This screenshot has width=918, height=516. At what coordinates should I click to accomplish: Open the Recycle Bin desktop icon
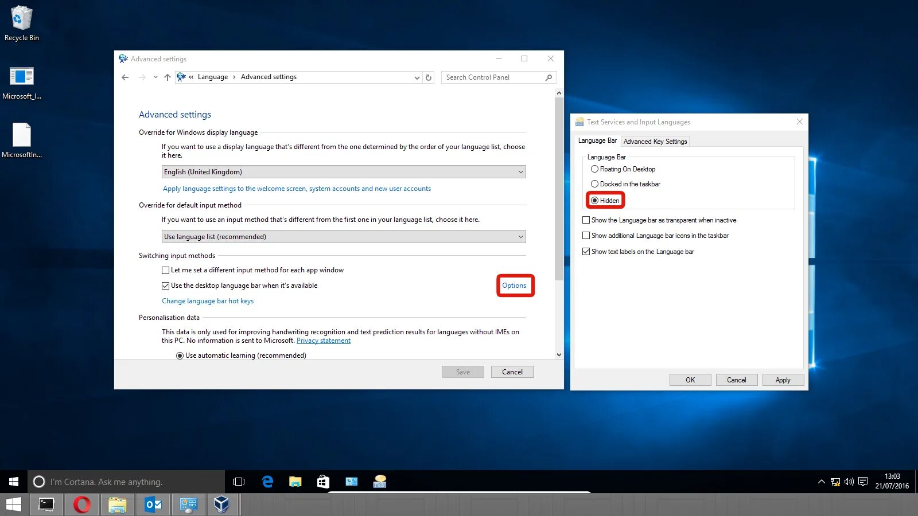tap(22, 24)
